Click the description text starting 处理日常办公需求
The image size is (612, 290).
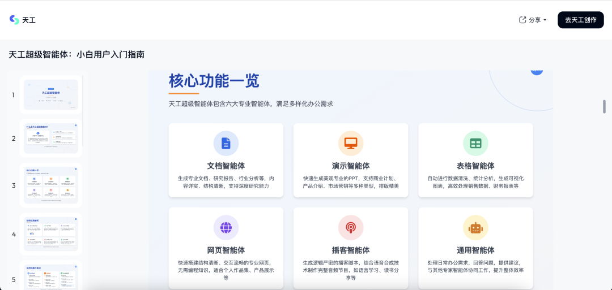(475, 266)
